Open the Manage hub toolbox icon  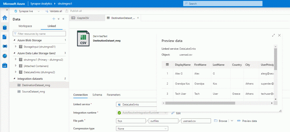pos(5,65)
